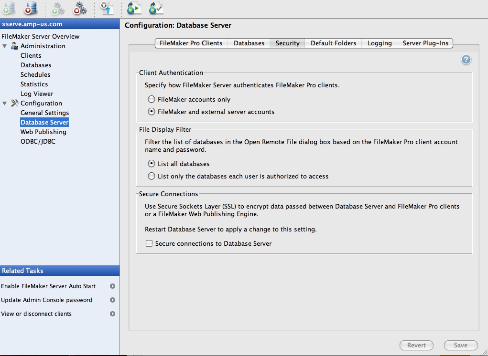The image size is (488, 356).
Task: Click the Revert button
Action: coord(416,345)
